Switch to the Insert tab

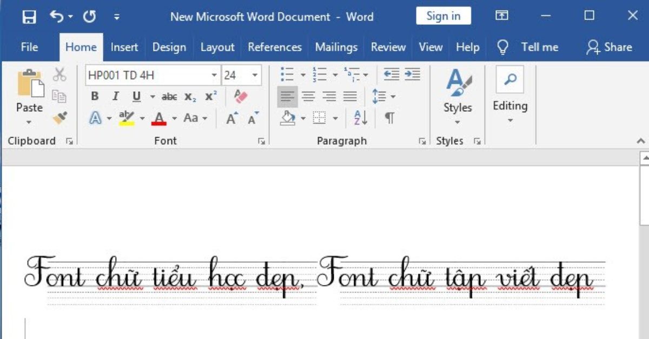pyautogui.click(x=124, y=47)
